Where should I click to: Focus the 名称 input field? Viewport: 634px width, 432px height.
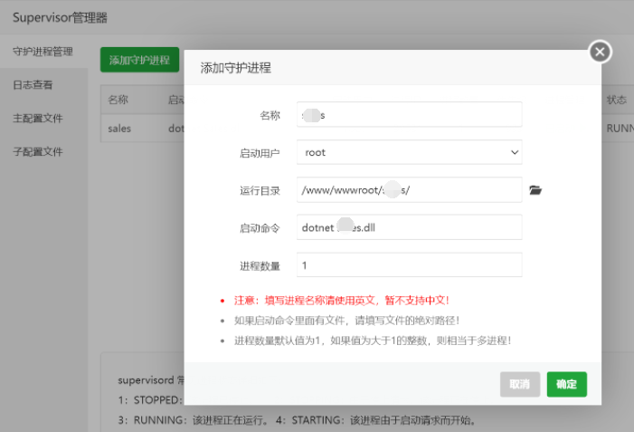(409, 115)
